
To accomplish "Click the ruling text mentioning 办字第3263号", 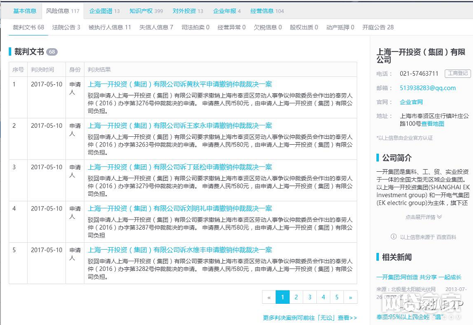I will 220,145.
